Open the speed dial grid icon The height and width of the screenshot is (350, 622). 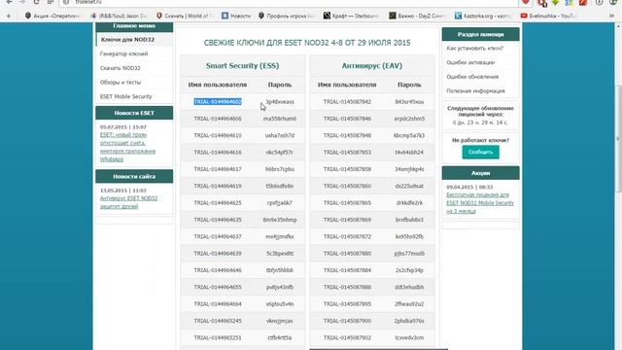coord(51,2)
